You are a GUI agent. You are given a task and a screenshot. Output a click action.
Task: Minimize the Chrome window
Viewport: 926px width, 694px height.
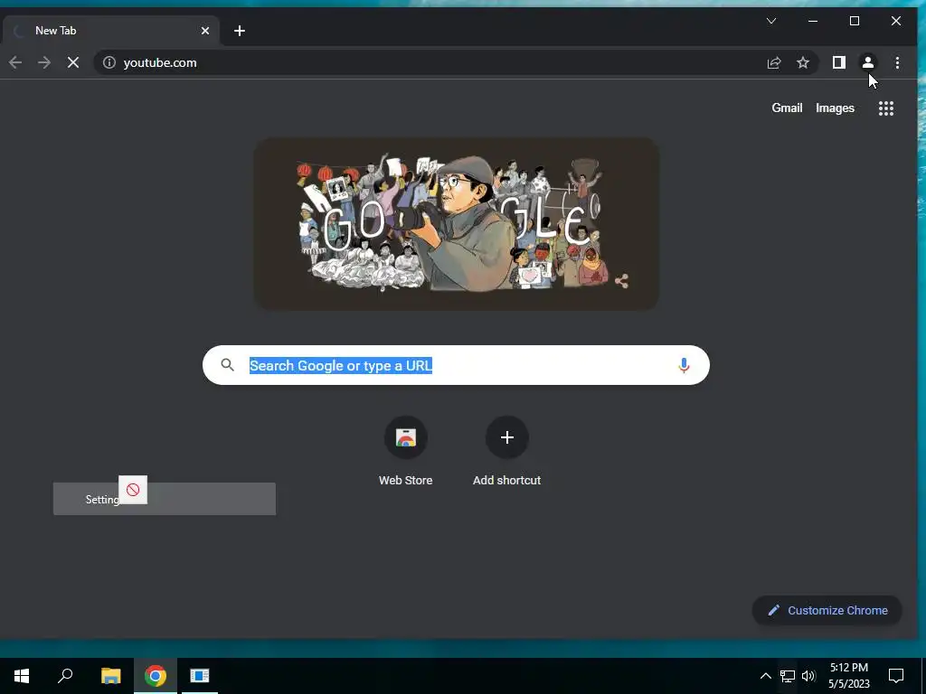point(813,21)
